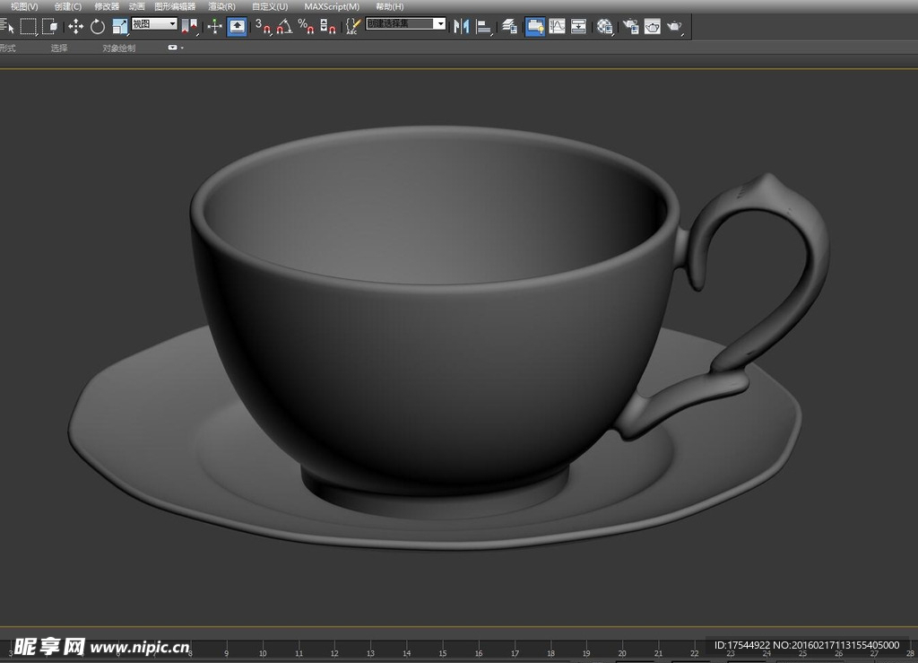Screen dimensions: 918x663
Task: Open the 图形编辑器 menu
Action: click(x=175, y=6)
